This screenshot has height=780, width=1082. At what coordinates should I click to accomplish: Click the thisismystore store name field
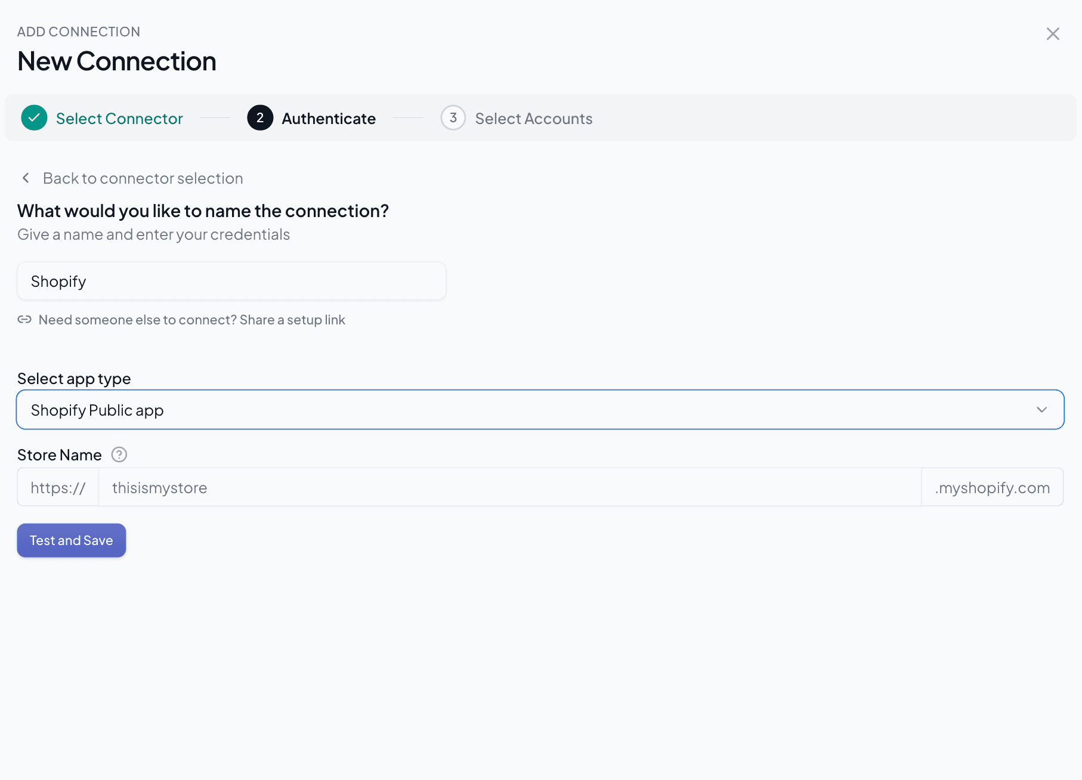coord(510,487)
